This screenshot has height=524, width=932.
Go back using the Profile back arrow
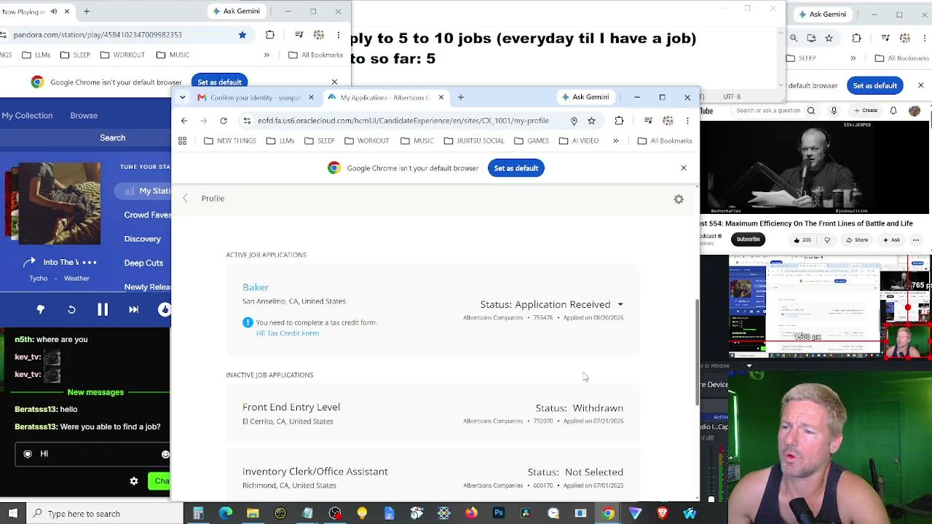tap(185, 198)
